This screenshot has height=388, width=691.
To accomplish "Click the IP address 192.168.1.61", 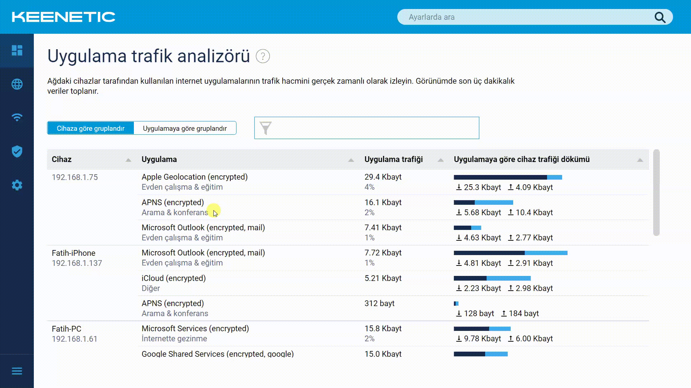I will click(74, 339).
